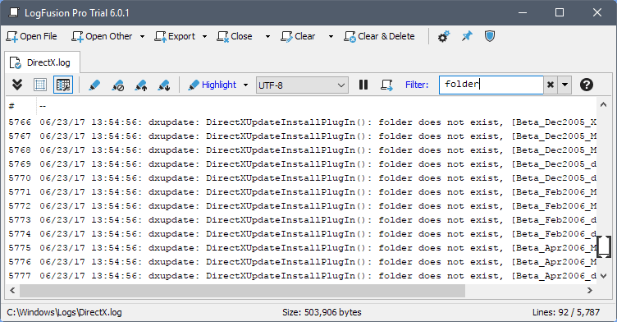This screenshot has height=322, width=617.
Task: Click the Export button
Action: (175, 36)
